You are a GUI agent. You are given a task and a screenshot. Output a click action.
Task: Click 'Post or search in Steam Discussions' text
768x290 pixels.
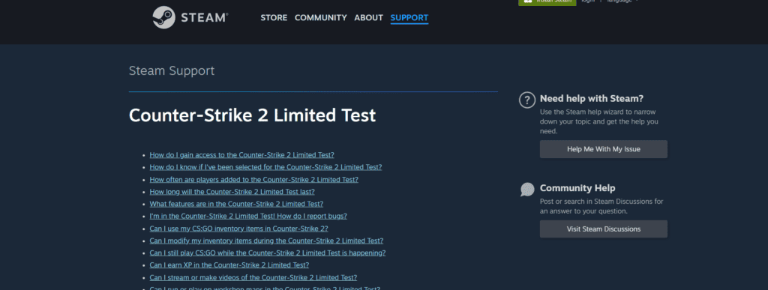(x=601, y=206)
